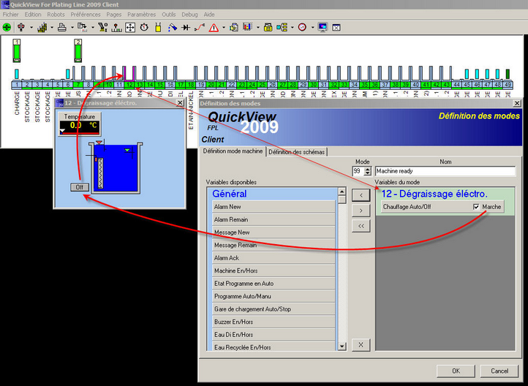Open the Paramètres menu
Image resolution: width=528 pixels, height=386 pixels.
click(141, 15)
